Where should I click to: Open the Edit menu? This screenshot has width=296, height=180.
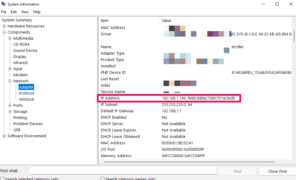click(x=14, y=12)
